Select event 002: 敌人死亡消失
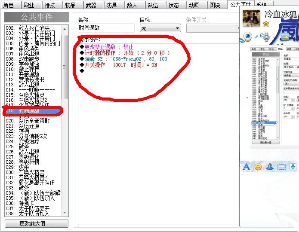This screenshot has height=232, width=299. pyautogui.click(x=33, y=28)
